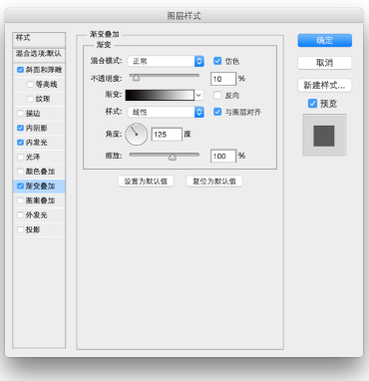
Task: Uncheck the 渐变叠加 checkbox
Action: point(20,186)
